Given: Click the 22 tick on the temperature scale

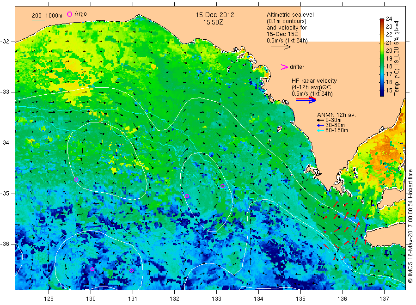Looking at the screenshot, I should 389,35.
